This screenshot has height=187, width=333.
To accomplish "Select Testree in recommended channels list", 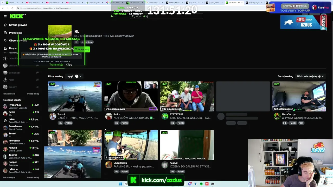I will point(21,156).
